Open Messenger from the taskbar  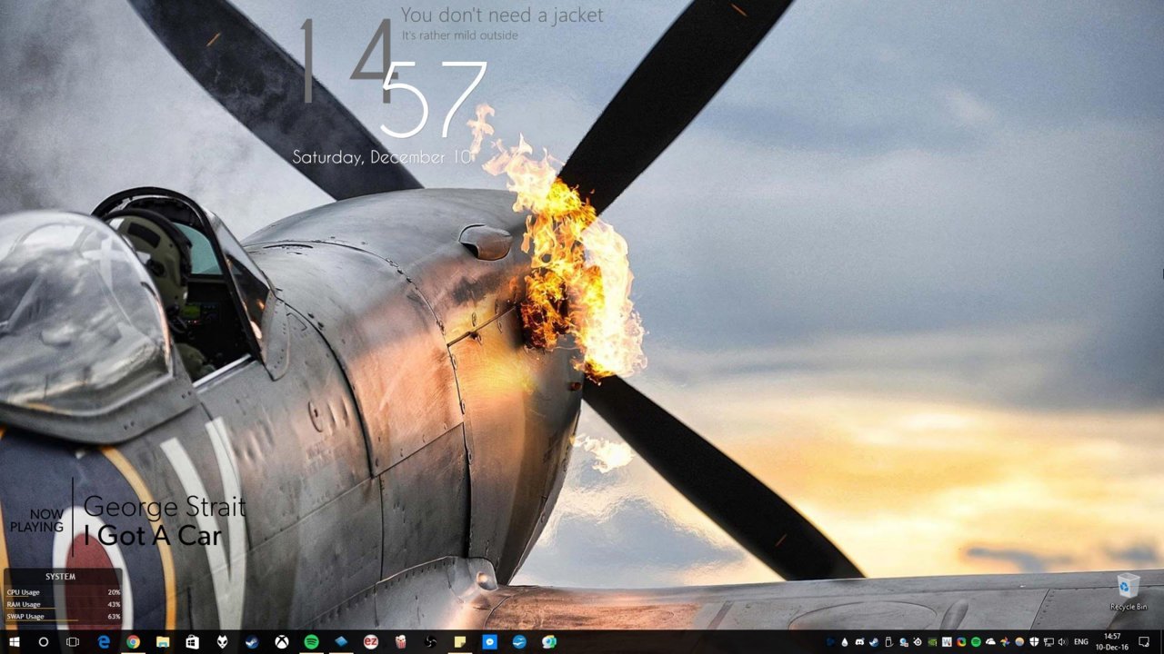pyautogui.click(x=489, y=642)
